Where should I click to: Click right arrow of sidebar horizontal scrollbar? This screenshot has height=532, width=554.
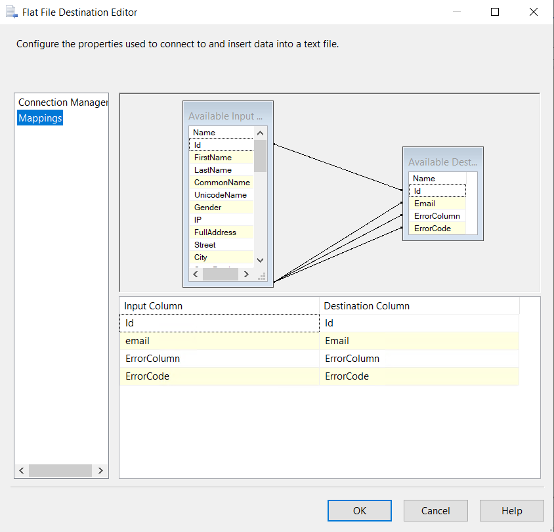point(100,470)
